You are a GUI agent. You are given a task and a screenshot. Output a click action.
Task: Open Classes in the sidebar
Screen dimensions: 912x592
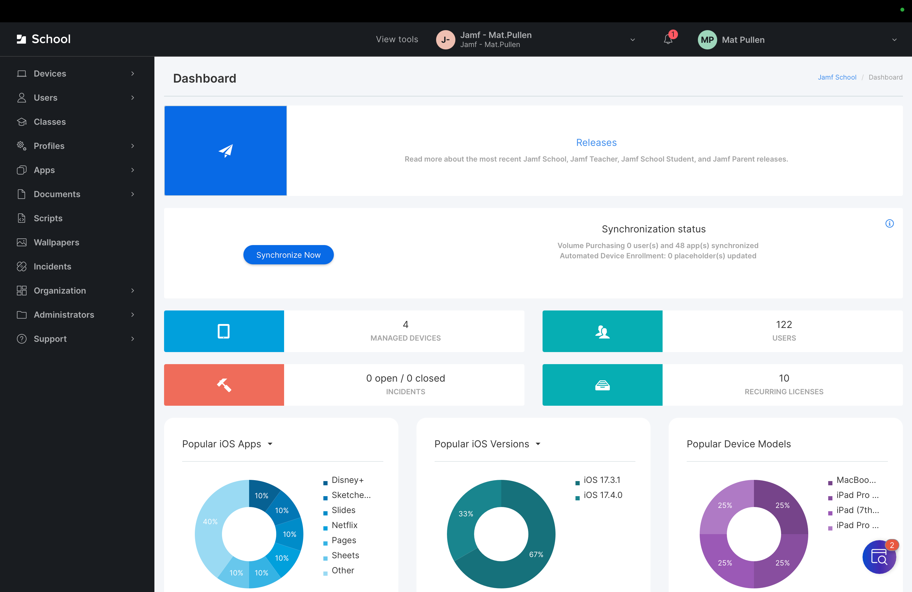[x=50, y=122]
